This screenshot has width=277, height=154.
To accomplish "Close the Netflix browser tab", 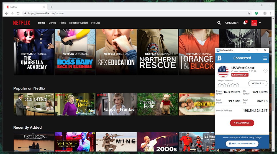I will click(x=44, y=7).
